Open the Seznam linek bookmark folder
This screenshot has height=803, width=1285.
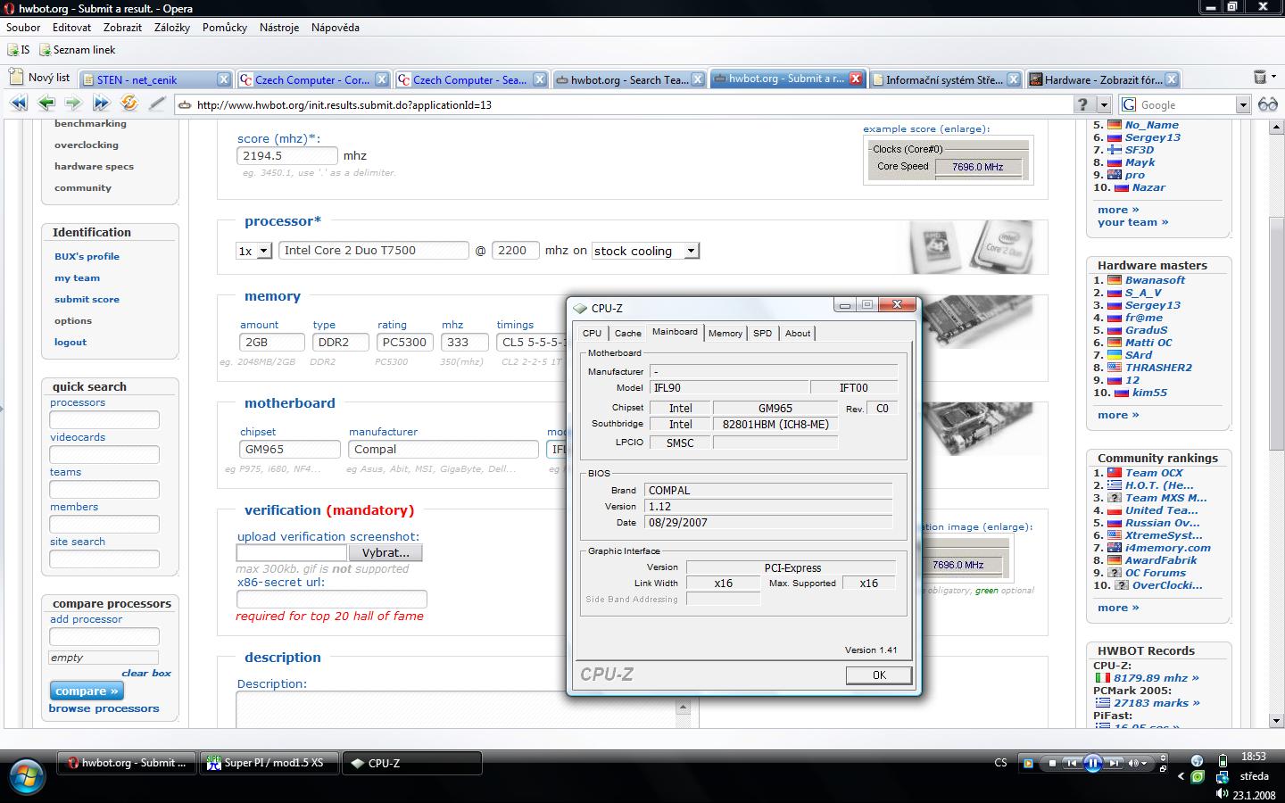[x=78, y=50]
